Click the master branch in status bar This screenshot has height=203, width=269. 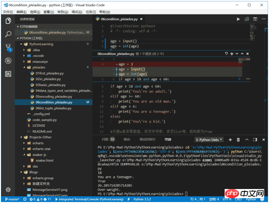click(12, 199)
